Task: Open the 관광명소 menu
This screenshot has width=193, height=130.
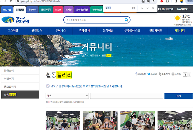Action: coord(37,31)
